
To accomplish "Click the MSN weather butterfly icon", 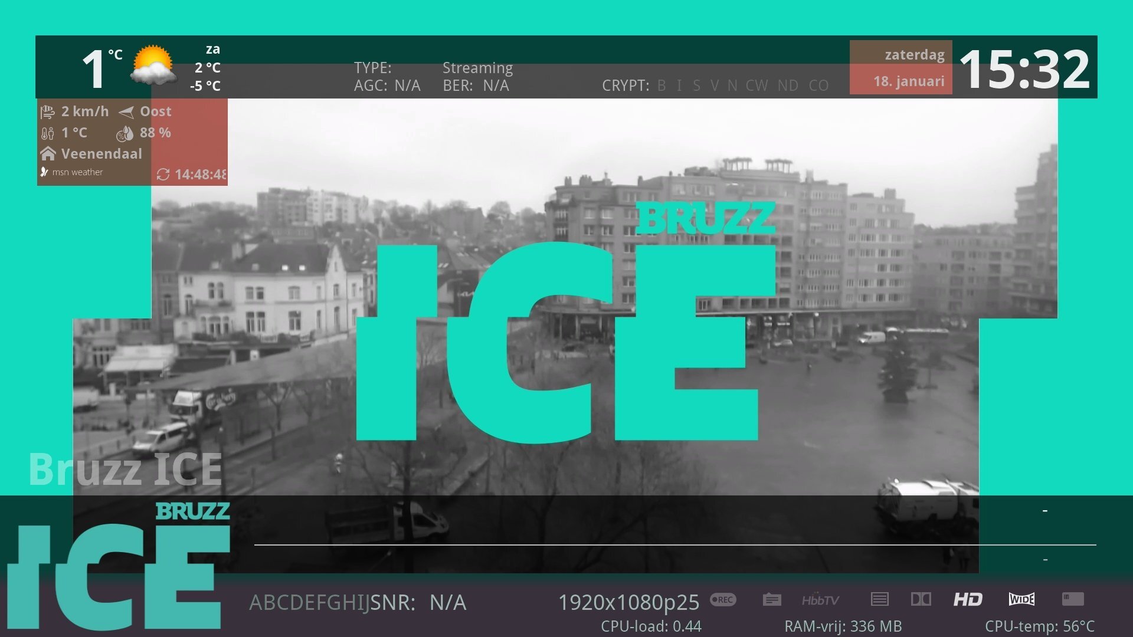I will click(44, 172).
